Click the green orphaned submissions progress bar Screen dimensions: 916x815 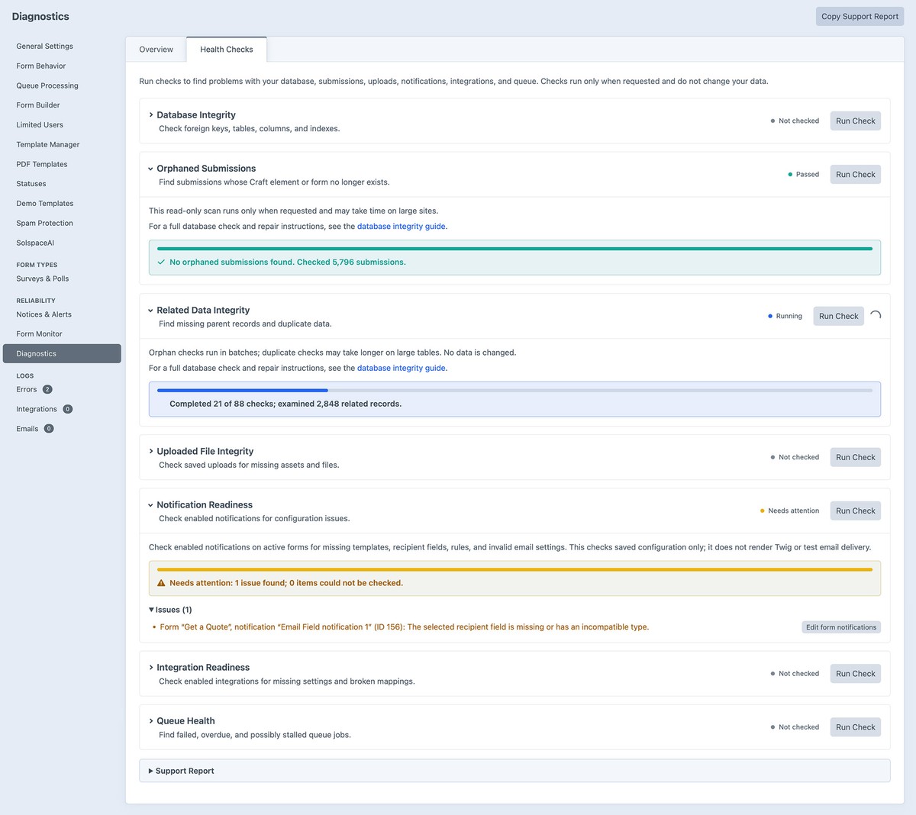click(514, 249)
